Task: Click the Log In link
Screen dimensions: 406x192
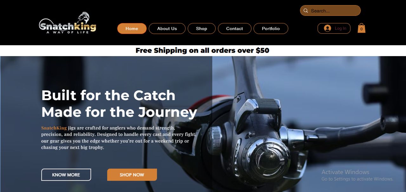Action: 340,29
